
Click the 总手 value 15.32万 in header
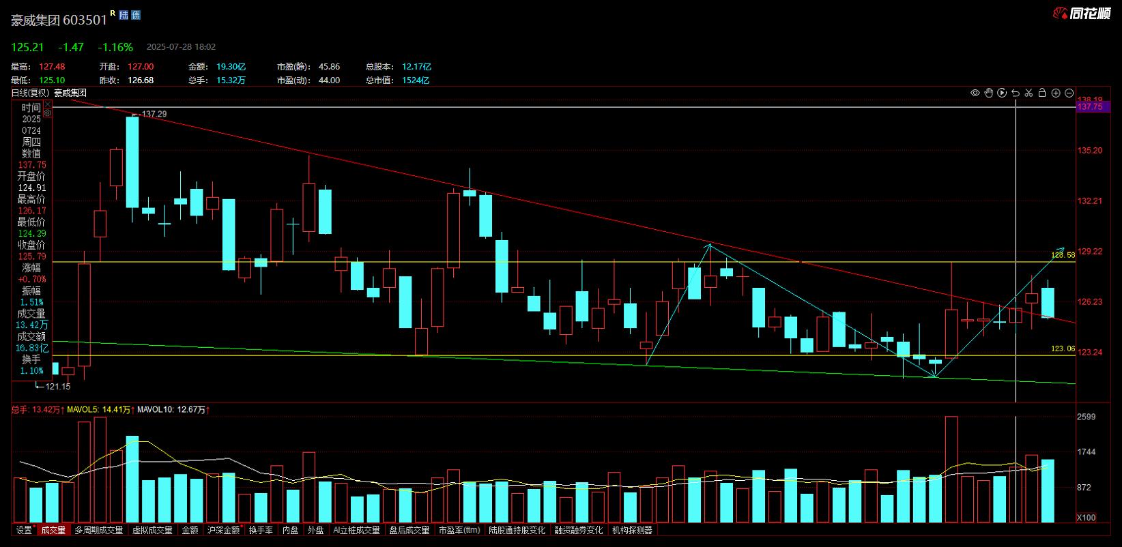point(231,80)
